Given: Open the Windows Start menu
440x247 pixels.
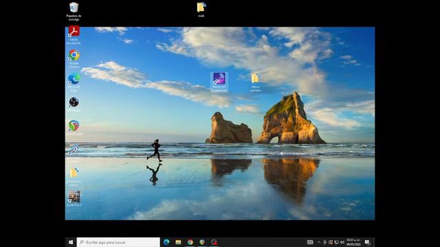Looking at the screenshot, I should point(71,242).
